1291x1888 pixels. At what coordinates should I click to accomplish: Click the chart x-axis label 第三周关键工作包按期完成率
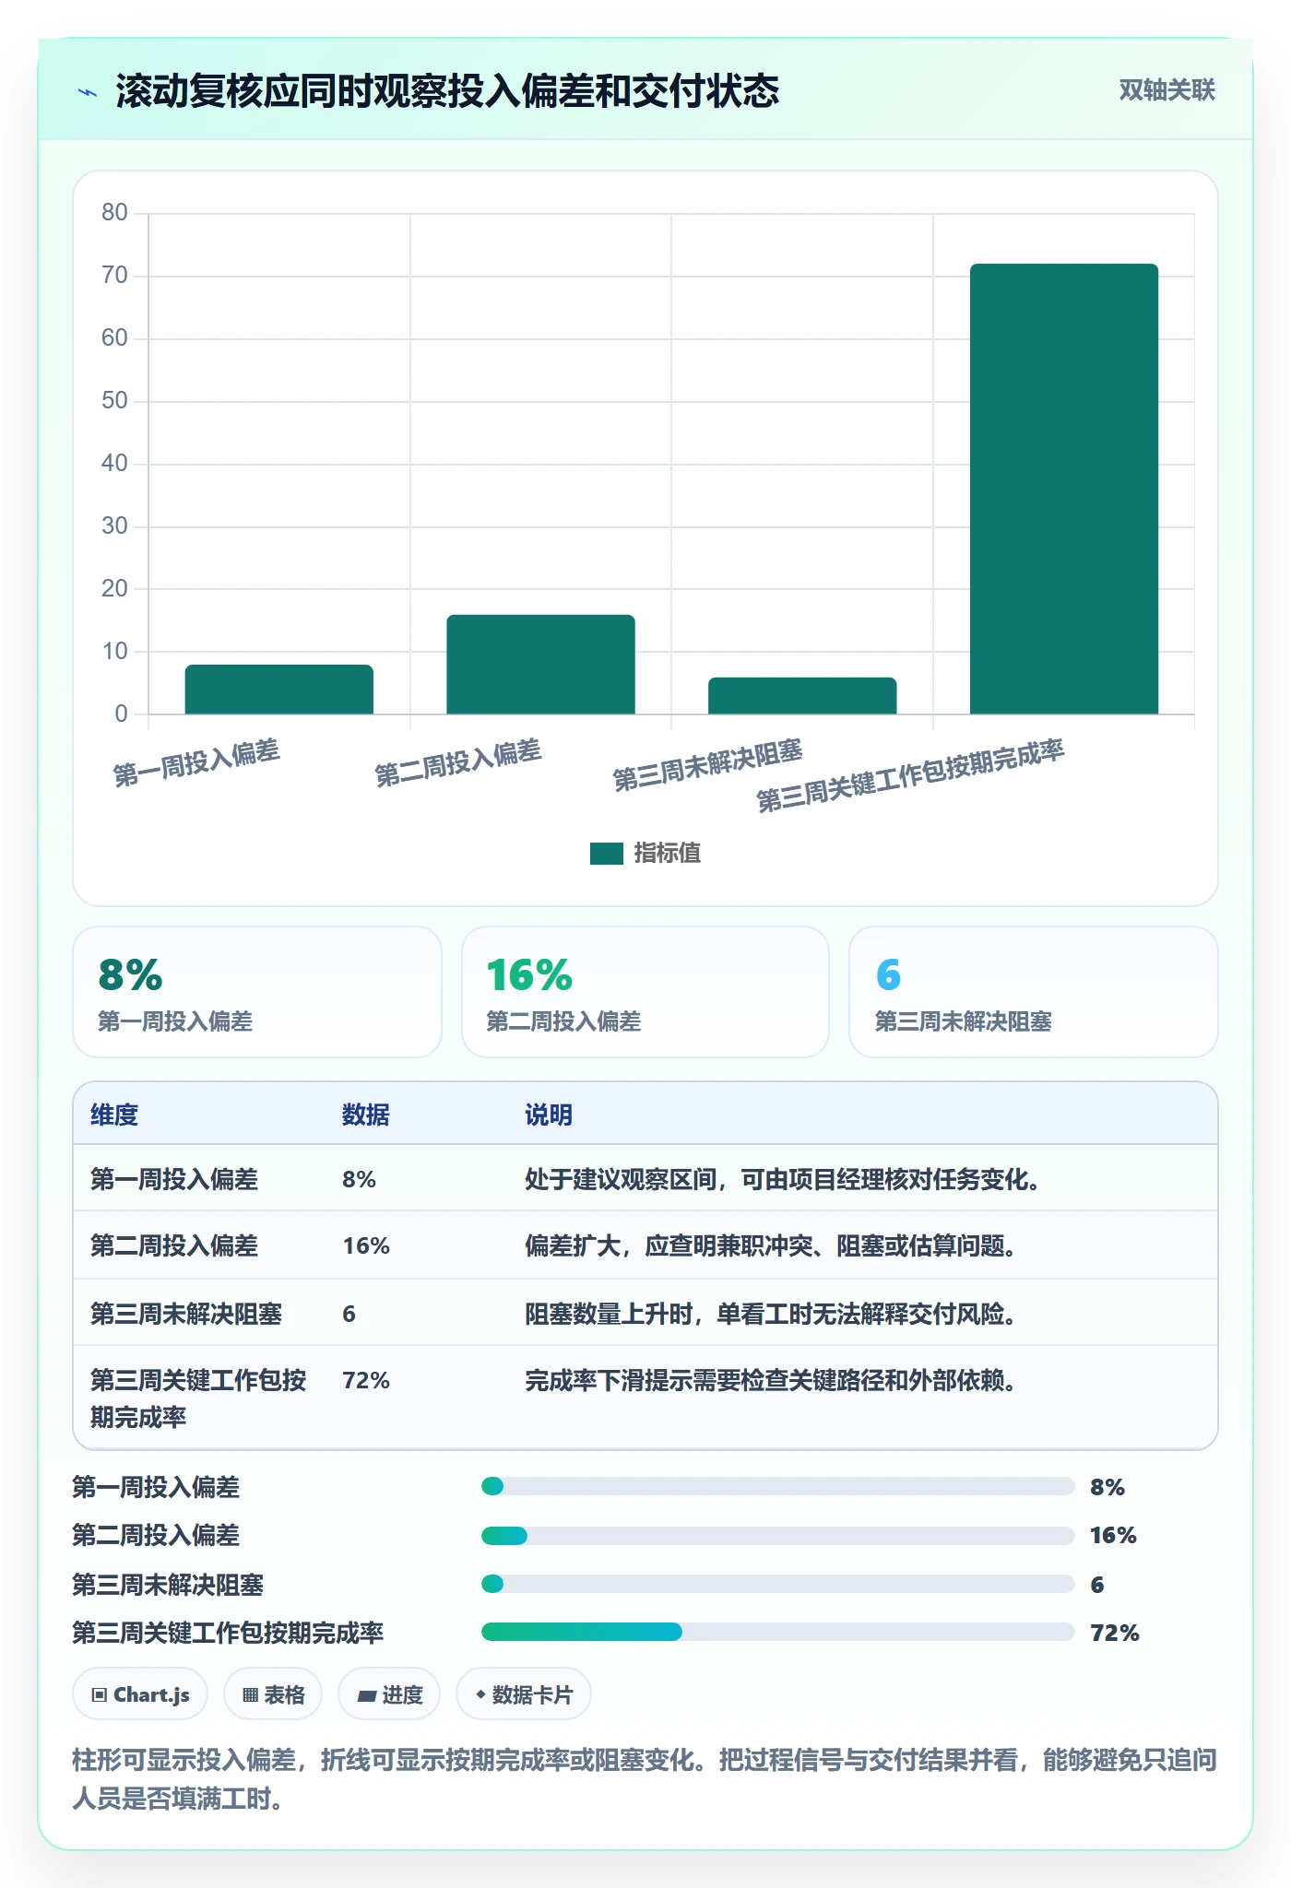(x=911, y=774)
